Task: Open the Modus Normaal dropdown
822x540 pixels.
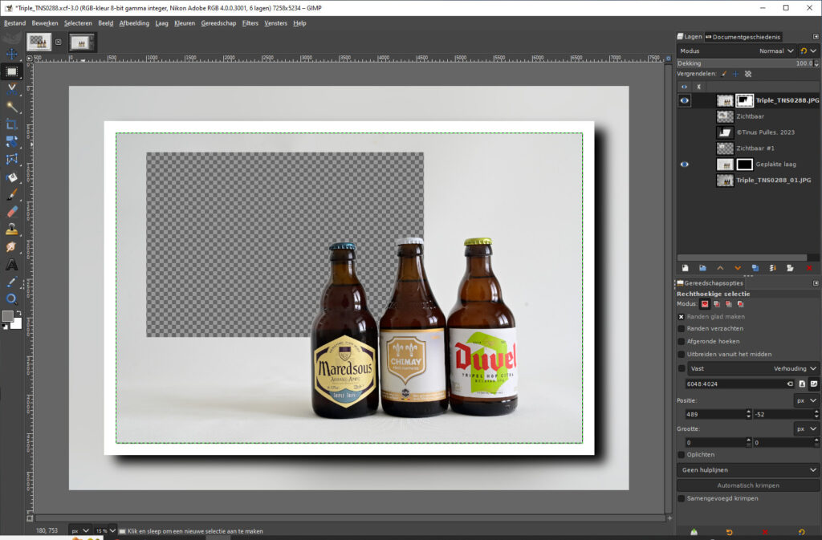Action: point(736,51)
